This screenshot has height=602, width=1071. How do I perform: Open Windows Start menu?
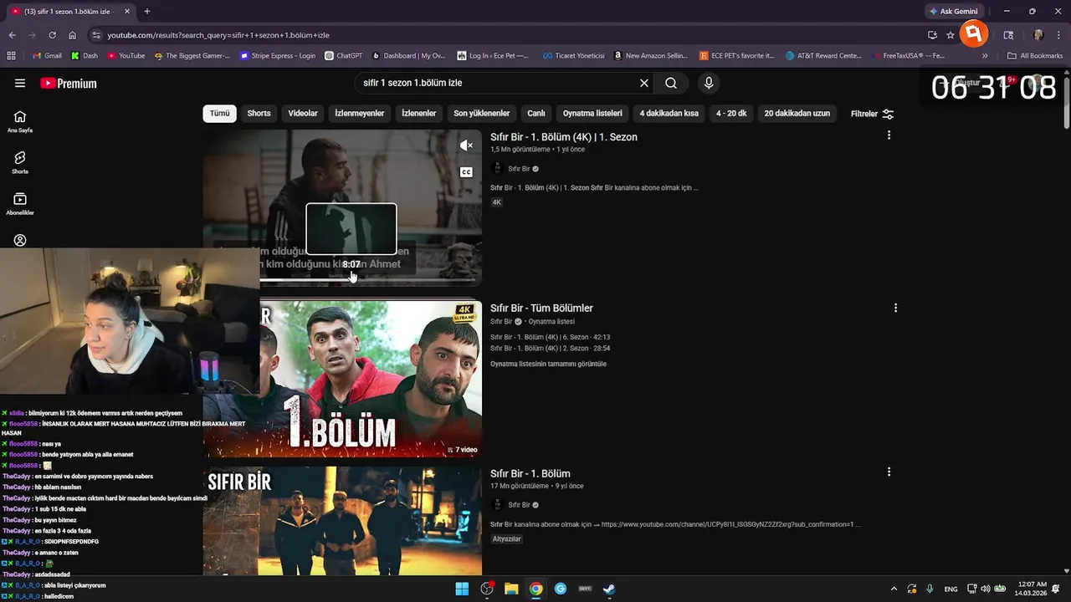(x=462, y=589)
